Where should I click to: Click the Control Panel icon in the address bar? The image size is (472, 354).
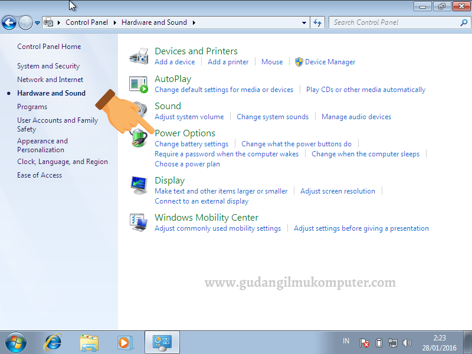tap(48, 22)
